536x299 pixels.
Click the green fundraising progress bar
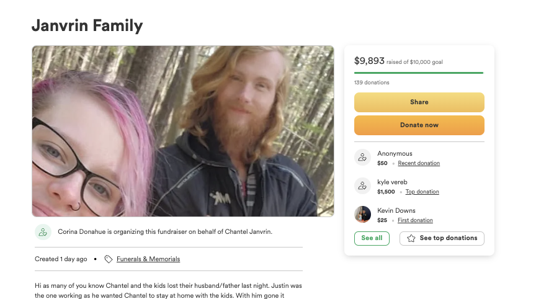418,73
